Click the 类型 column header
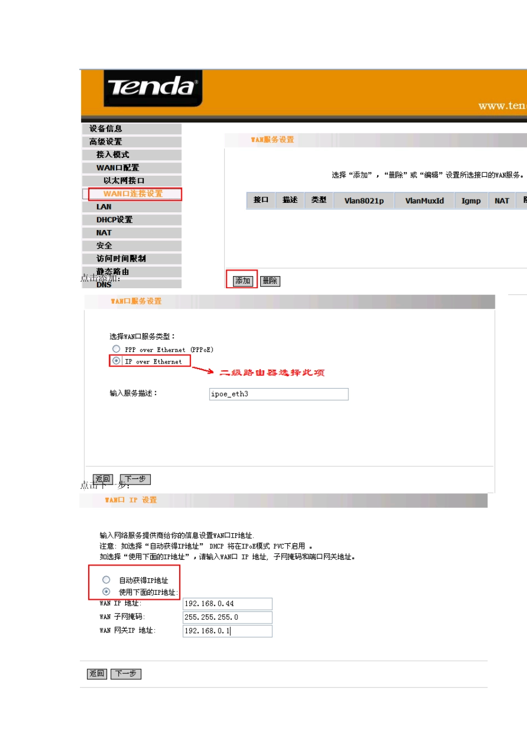The width and height of the screenshot is (527, 745). pyautogui.click(x=318, y=200)
